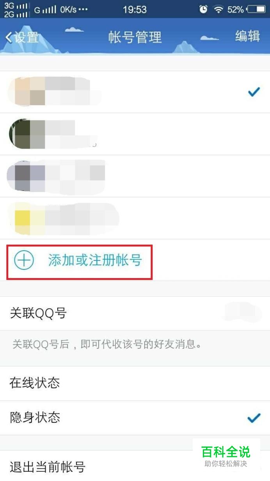The image size is (270, 481).
Task: Go back to 设置 settings page
Action: (22, 38)
